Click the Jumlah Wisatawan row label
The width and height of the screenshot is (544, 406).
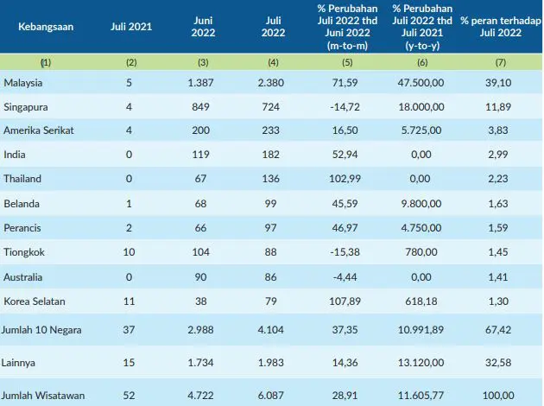point(41,397)
